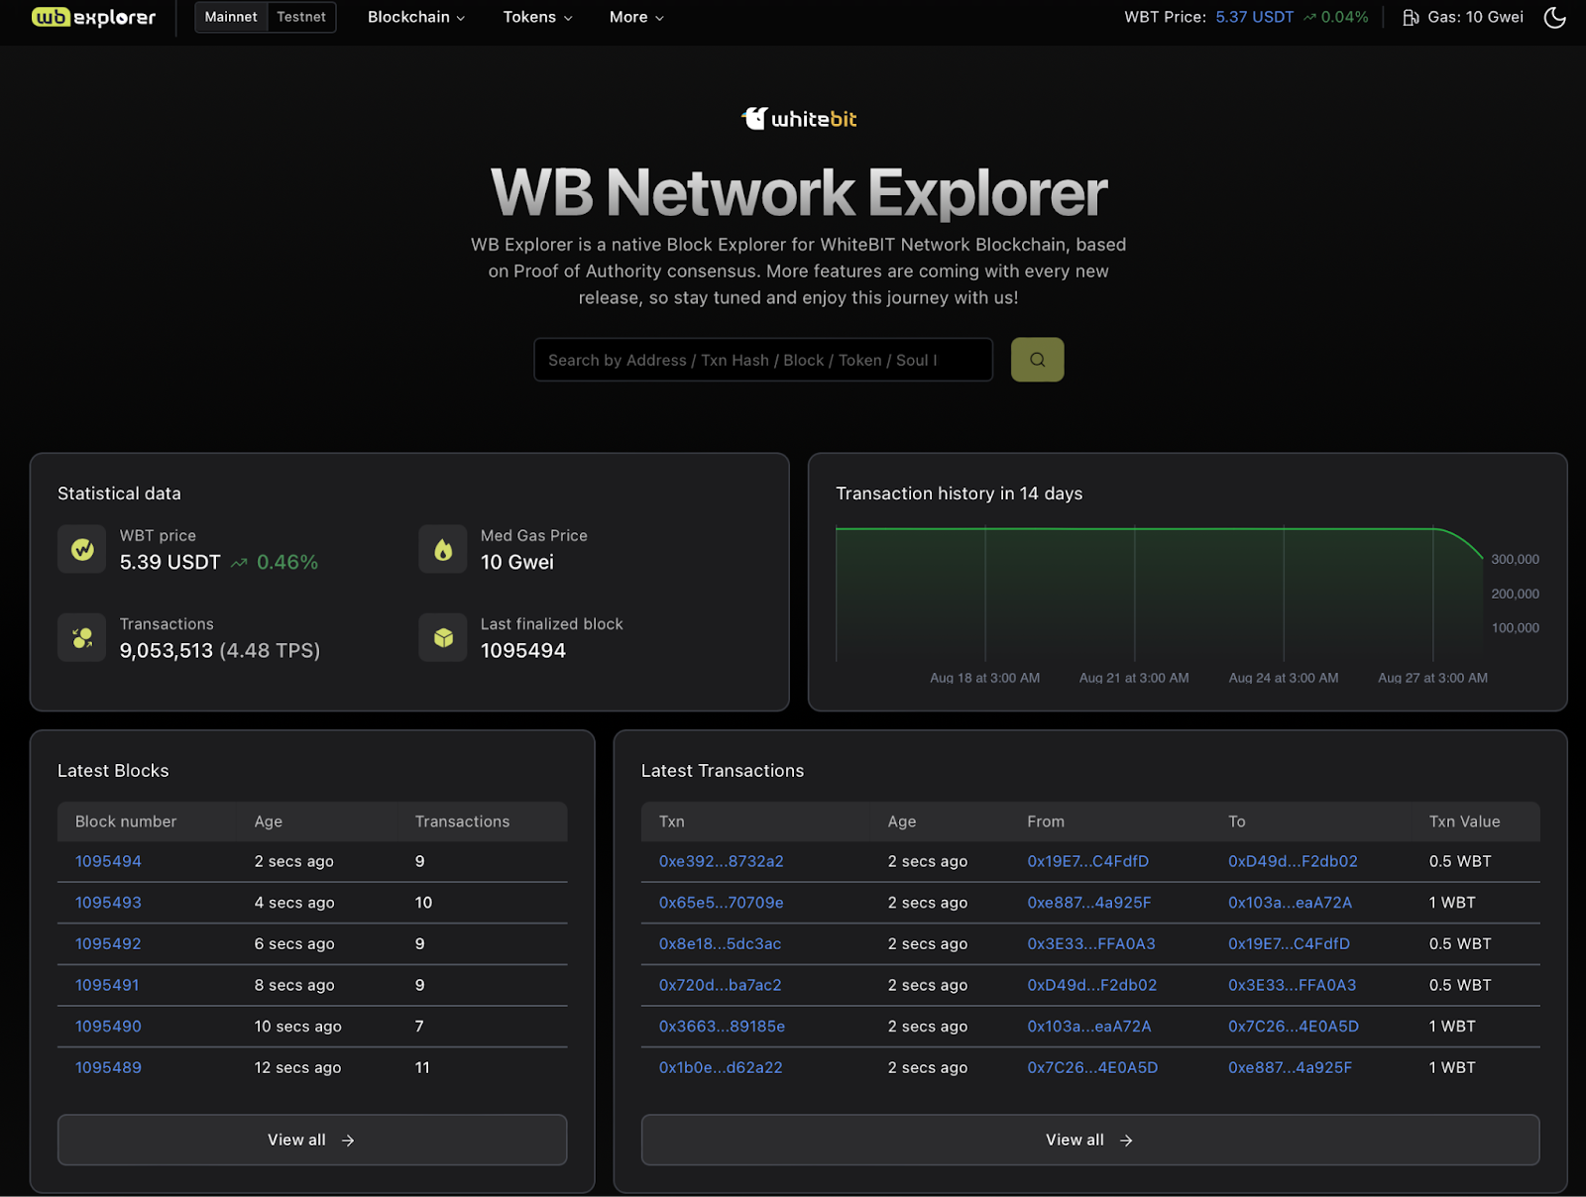Open transaction 0x65e5...70709e

click(722, 903)
